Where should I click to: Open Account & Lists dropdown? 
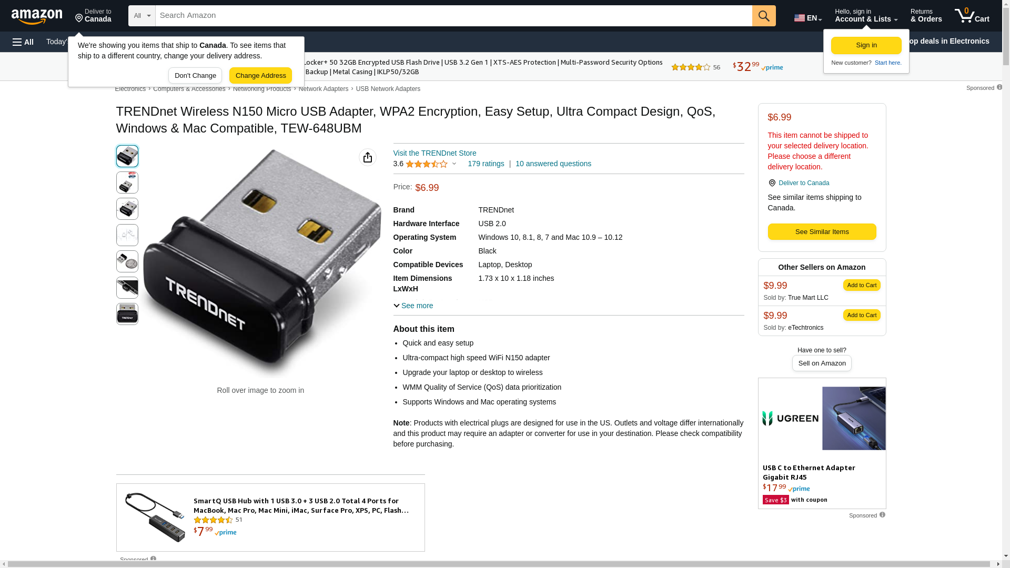[x=866, y=16]
